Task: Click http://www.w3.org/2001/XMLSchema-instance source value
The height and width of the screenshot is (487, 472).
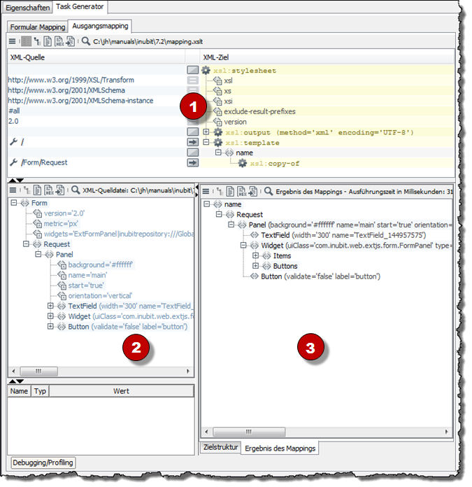Action: pyautogui.click(x=80, y=100)
